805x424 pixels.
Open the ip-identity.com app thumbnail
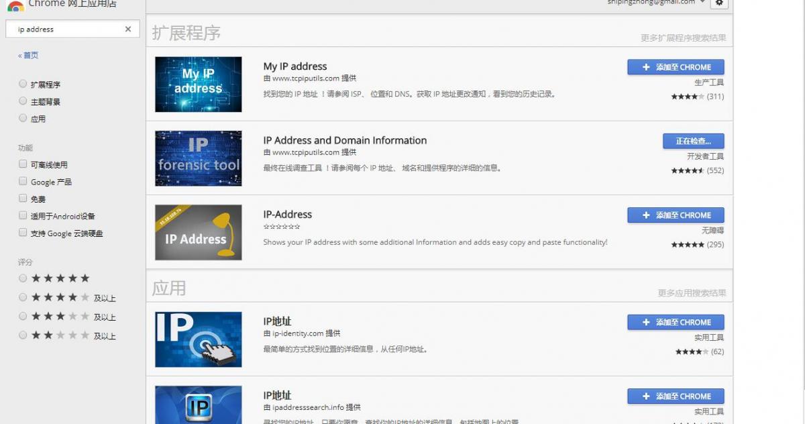click(199, 339)
